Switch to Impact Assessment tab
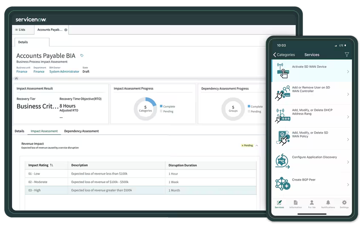 (x=44, y=131)
